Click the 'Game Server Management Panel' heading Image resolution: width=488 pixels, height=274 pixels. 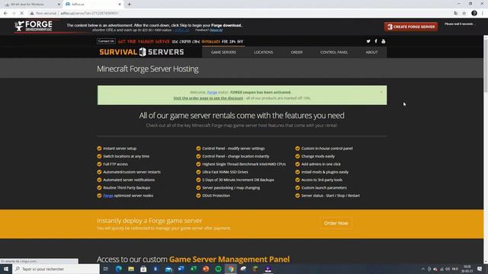pyautogui.click(x=230, y=259)
